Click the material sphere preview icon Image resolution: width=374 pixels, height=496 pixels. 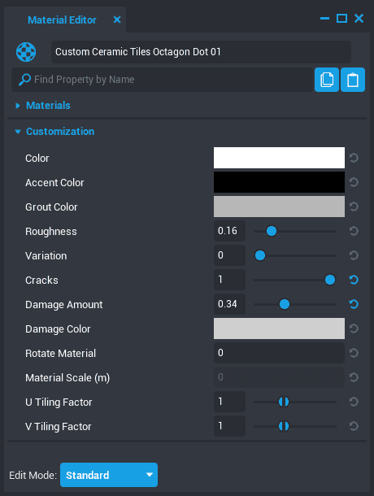click(x=26, y=52)
